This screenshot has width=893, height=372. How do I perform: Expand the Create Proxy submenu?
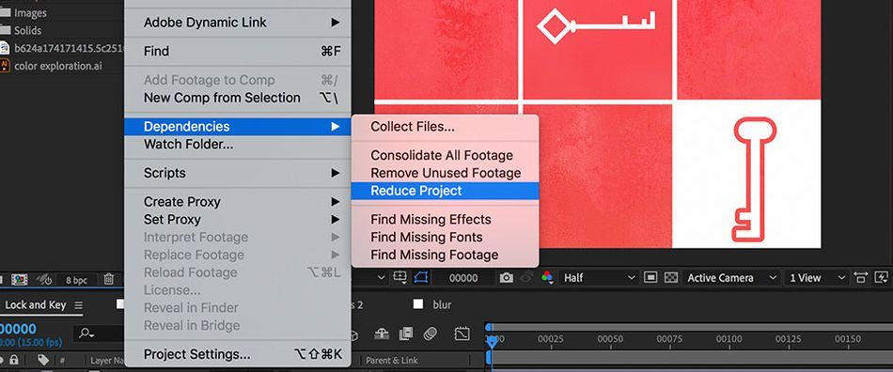(238, 201)
